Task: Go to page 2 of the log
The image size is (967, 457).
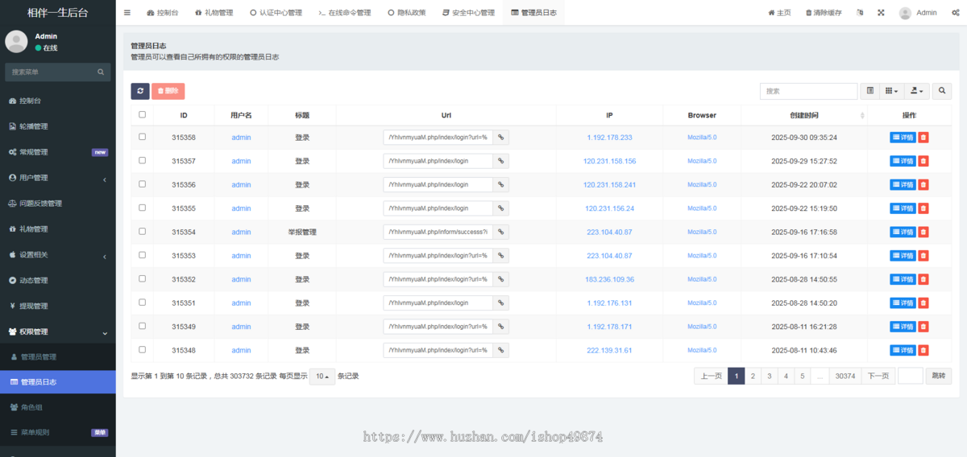Action: tap(753, 376)
